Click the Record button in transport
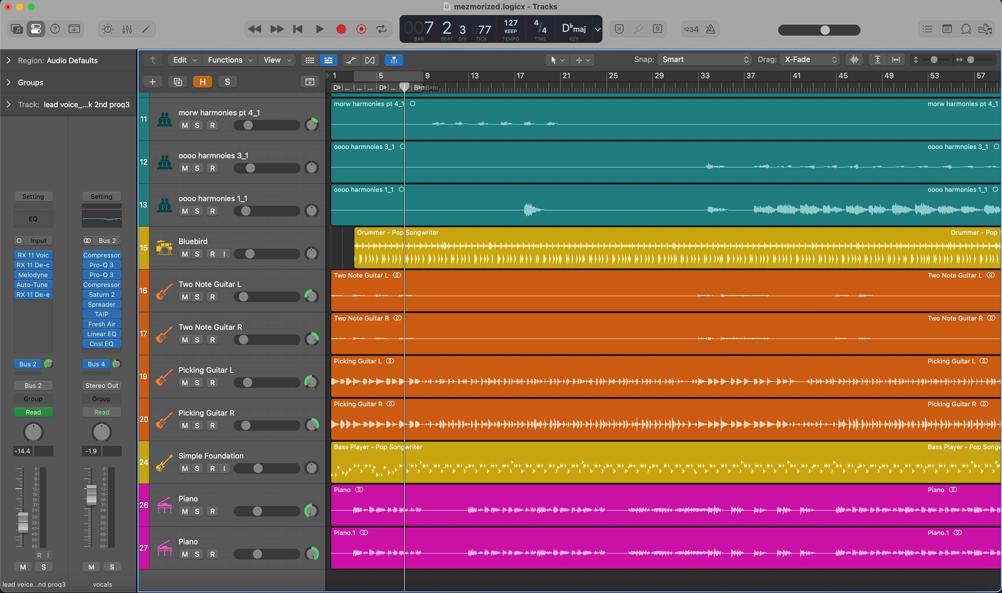 pos(341,29)
